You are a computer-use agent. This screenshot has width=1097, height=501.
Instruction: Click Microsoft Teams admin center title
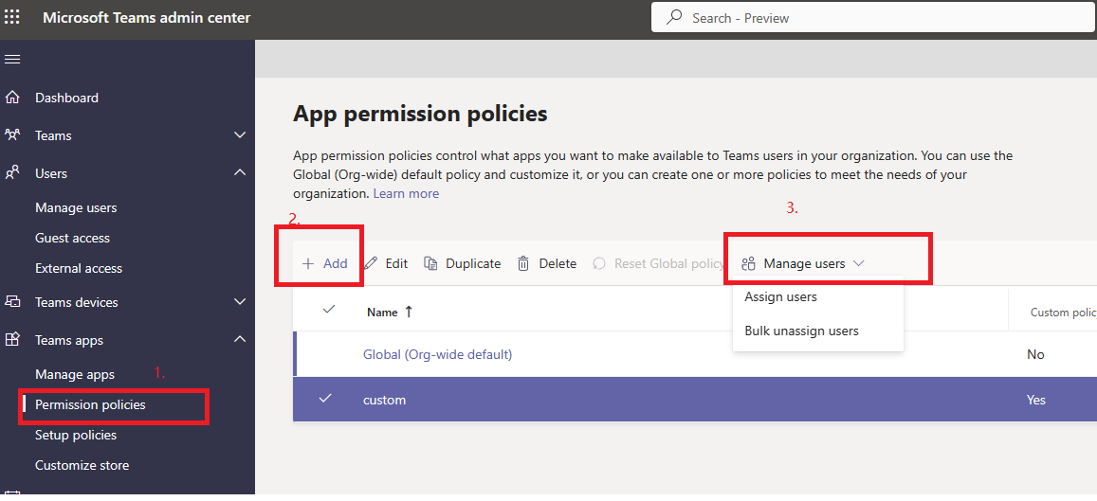(x=147, y=17)
